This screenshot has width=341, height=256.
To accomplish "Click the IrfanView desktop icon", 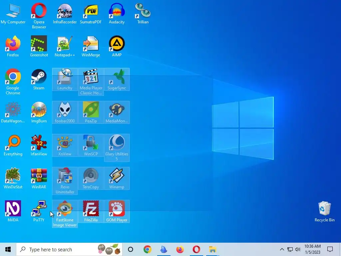I will [x=39, y=145].
